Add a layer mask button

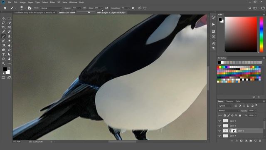241,141
